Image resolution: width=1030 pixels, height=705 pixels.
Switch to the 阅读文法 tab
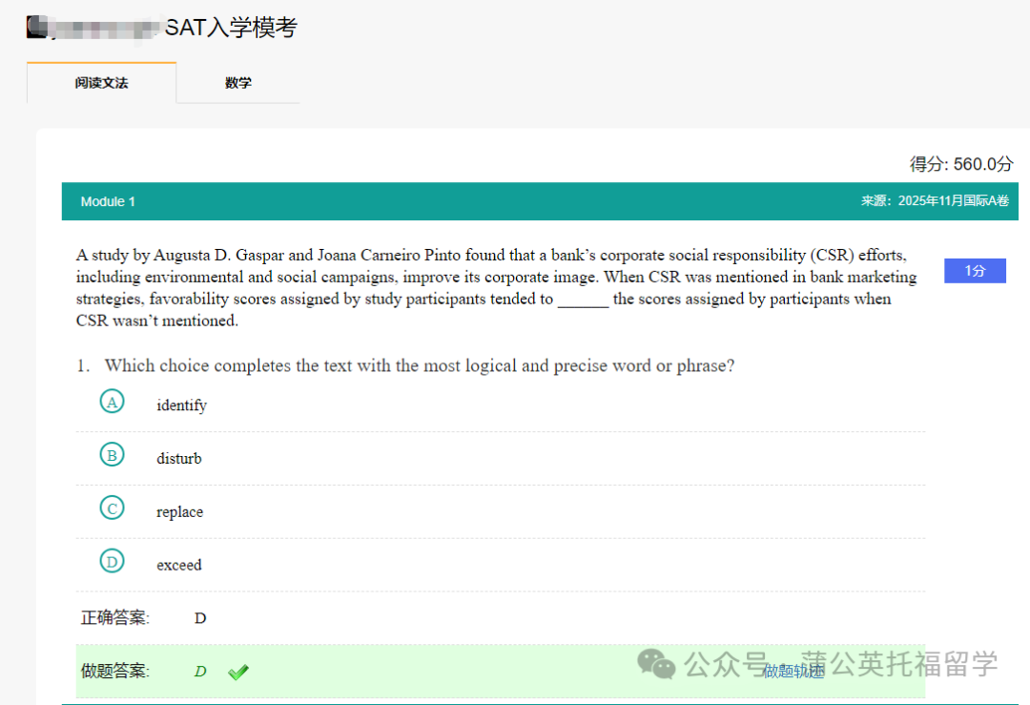101,83
